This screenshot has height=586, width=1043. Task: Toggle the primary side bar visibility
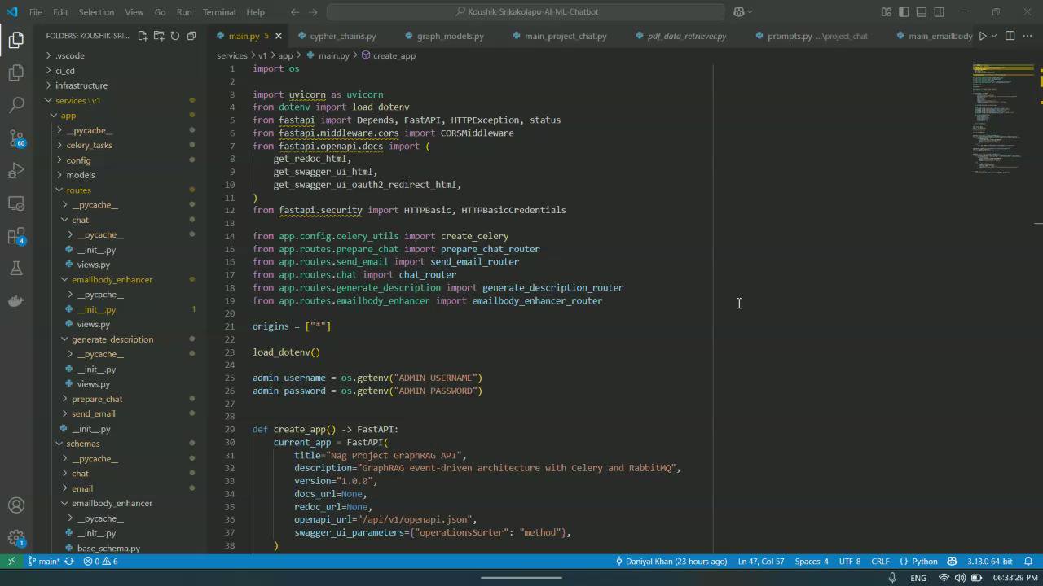(904, 12)
